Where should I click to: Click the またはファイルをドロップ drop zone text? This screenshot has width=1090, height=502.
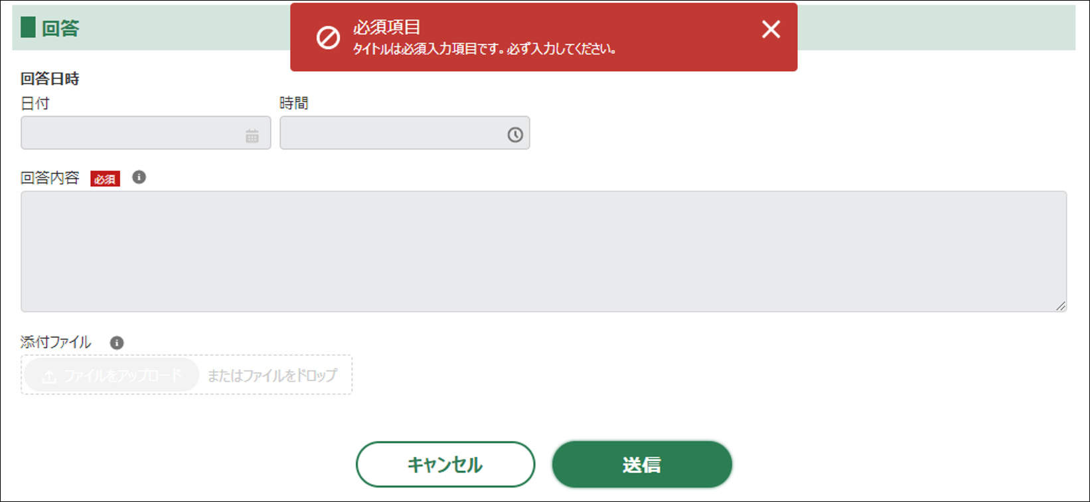click(x=272, y=376)
